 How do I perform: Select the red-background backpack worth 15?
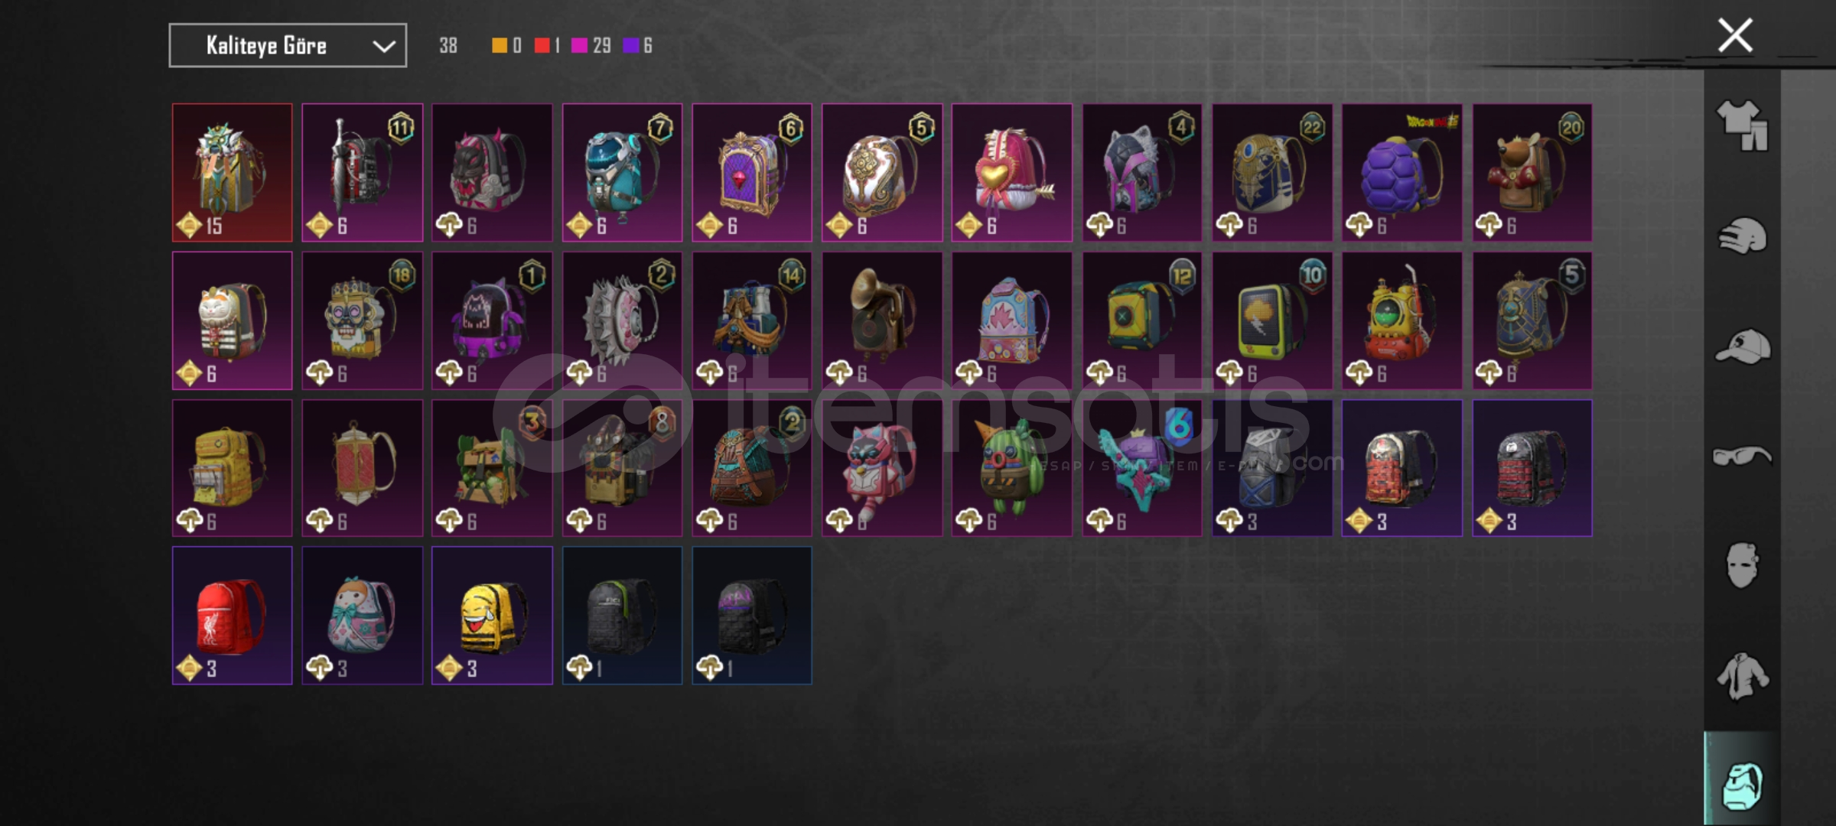[x=233, y=173]
